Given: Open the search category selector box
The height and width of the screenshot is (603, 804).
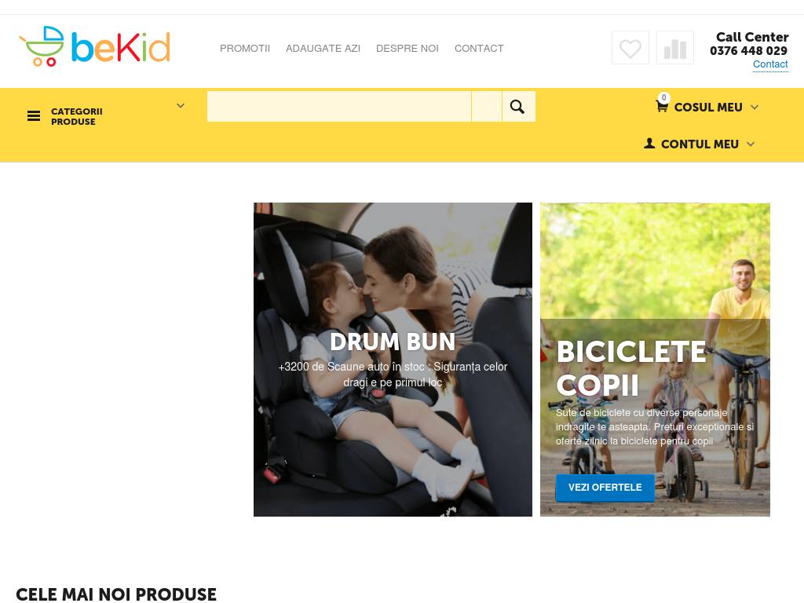Looking at the screenshot, I should click(x=487, y=106).
